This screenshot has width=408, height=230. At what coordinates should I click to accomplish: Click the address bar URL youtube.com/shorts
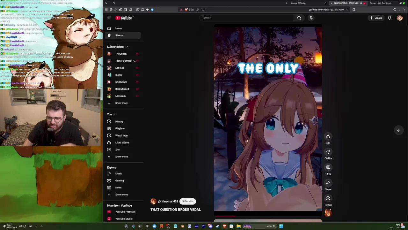pyautogui.click(x=326, y=10)
